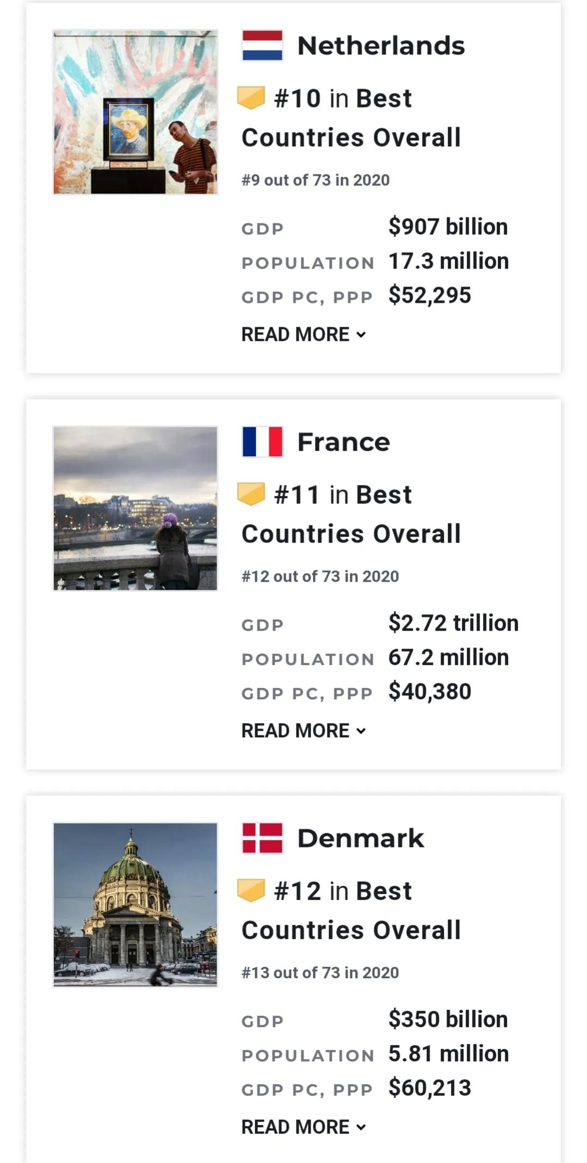587x1163 pixels.
Task: Click the gold badge beside #12 ranking
Action: pyautogui.click(x=251, y=891)
